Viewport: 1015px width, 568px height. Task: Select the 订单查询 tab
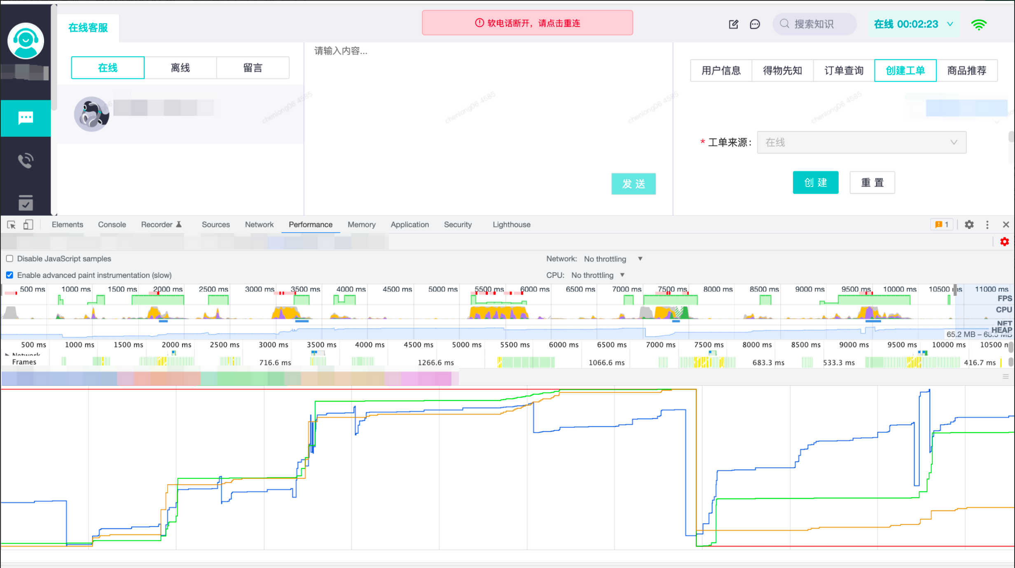[x=843, y=71]
